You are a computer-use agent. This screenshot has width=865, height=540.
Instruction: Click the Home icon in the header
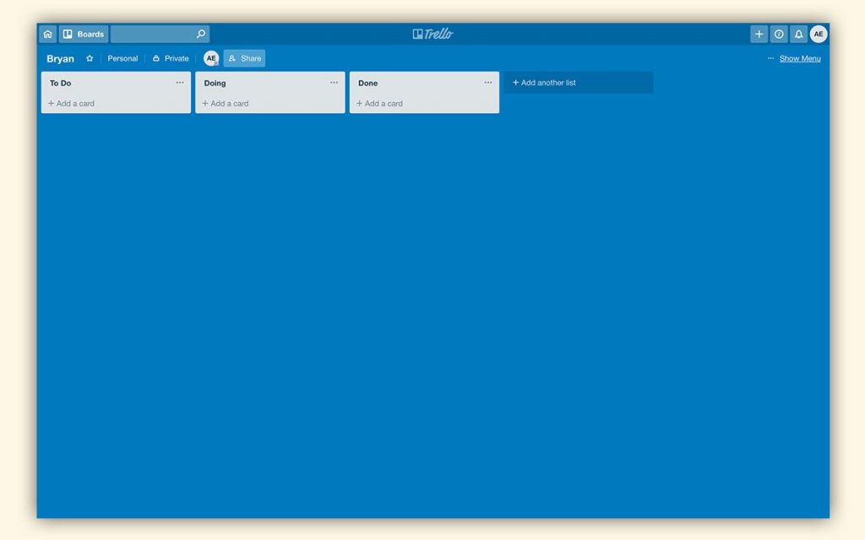coord(48,35)
